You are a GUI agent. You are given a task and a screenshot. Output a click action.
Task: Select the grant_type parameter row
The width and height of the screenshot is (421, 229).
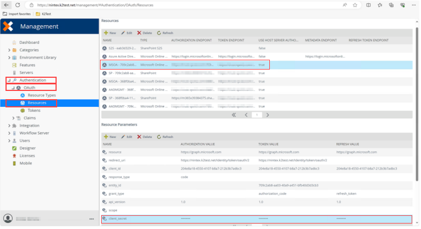pos(257,193)
